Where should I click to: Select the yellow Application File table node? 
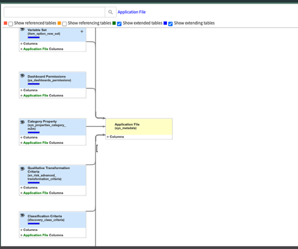coord(139,127)
